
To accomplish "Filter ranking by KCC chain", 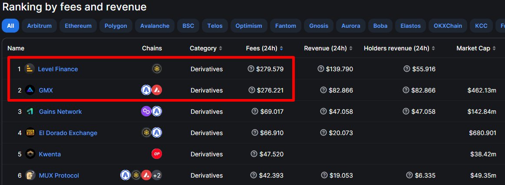I will coord(481,26).
